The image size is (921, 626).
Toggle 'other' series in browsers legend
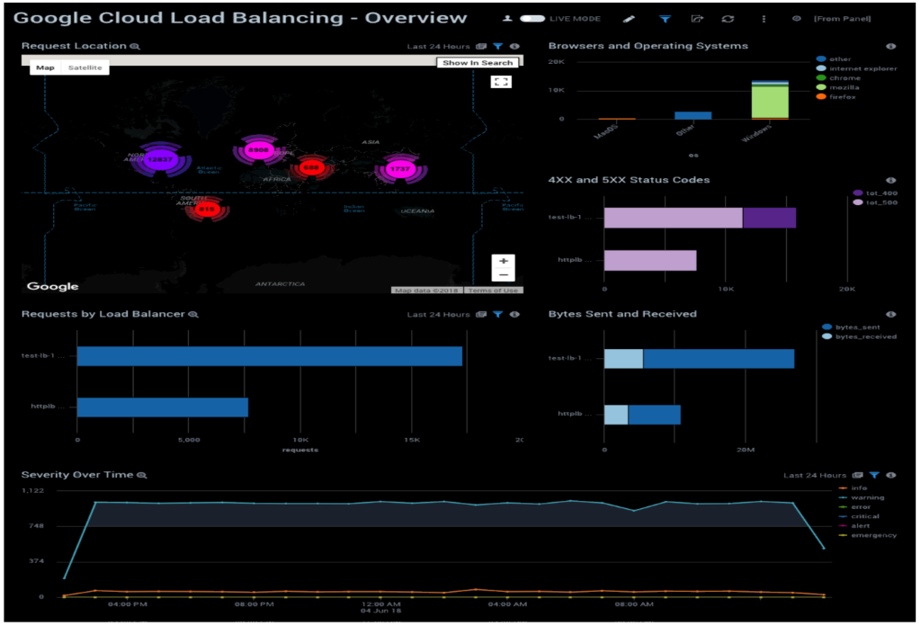point(834,58)
